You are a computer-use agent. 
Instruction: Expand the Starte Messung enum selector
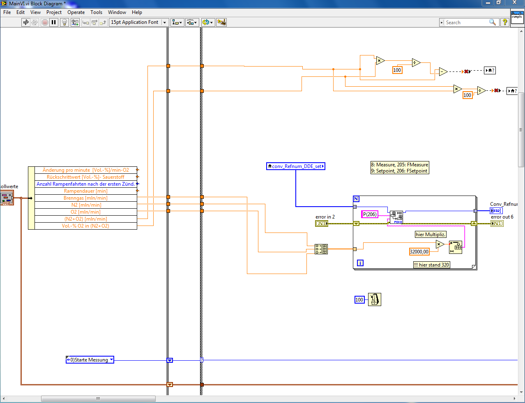(x=111, y=360)
